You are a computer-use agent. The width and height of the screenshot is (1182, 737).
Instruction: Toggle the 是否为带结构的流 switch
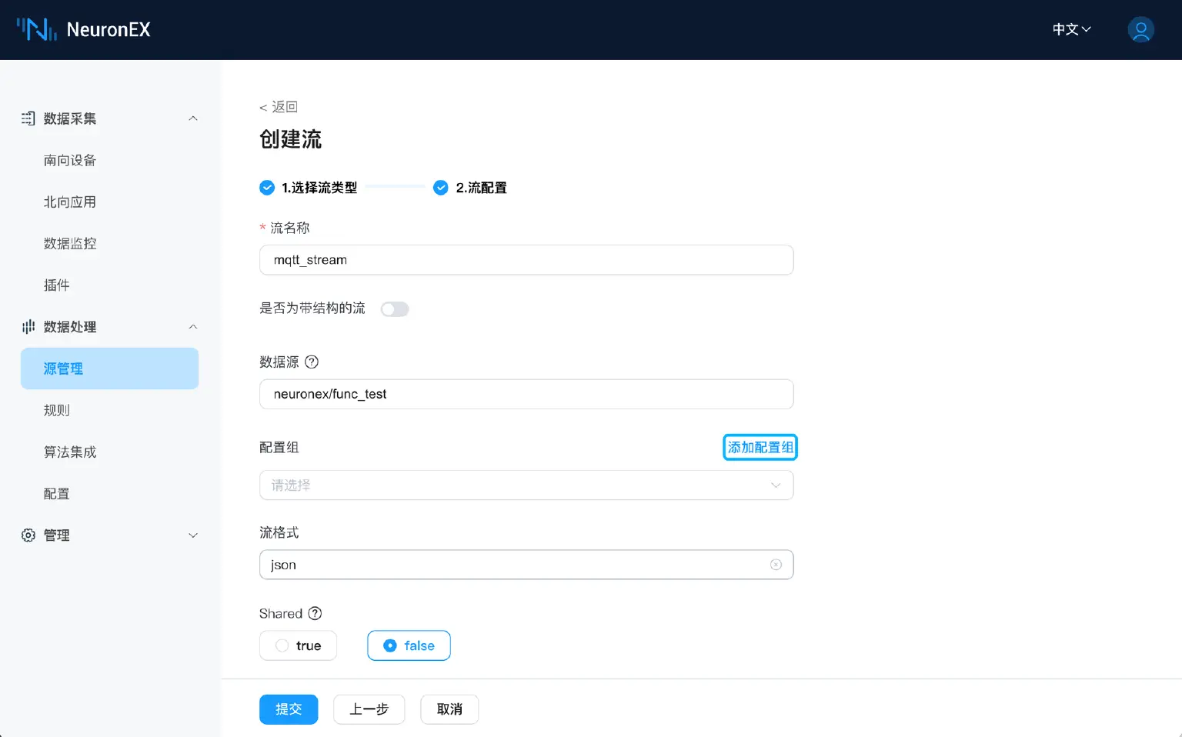395,308
